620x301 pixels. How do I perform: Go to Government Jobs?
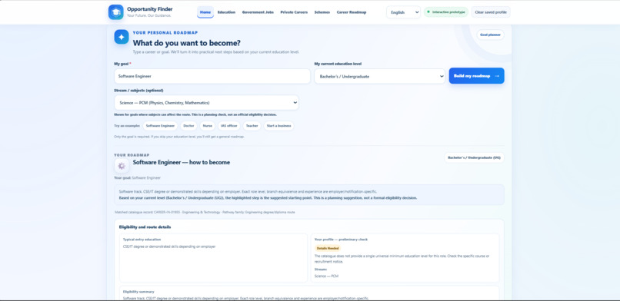point(258,12)
